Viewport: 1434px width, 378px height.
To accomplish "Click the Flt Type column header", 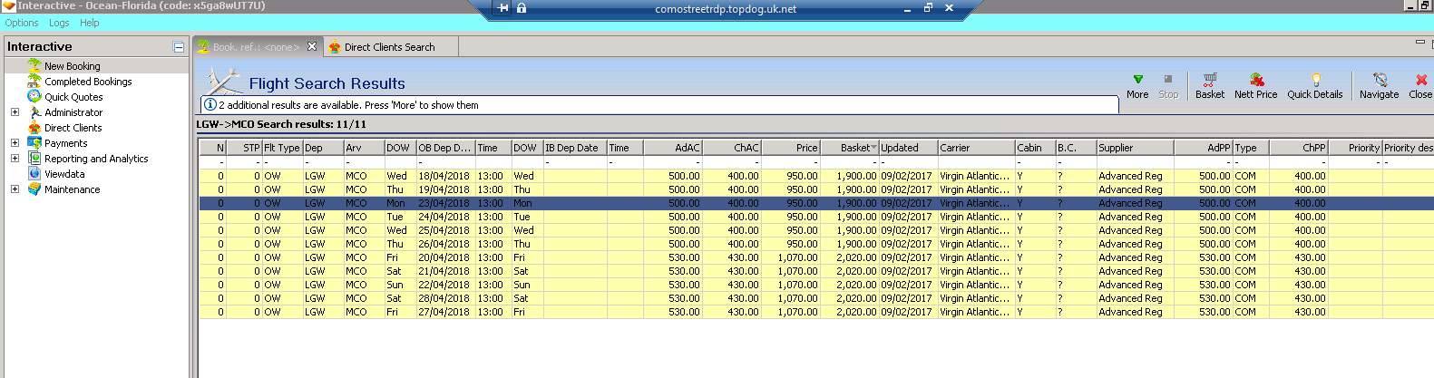I will [282, 148].
